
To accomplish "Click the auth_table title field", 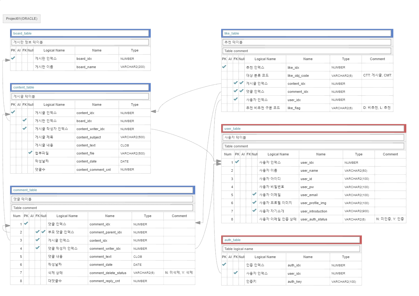I will (291, 240).
